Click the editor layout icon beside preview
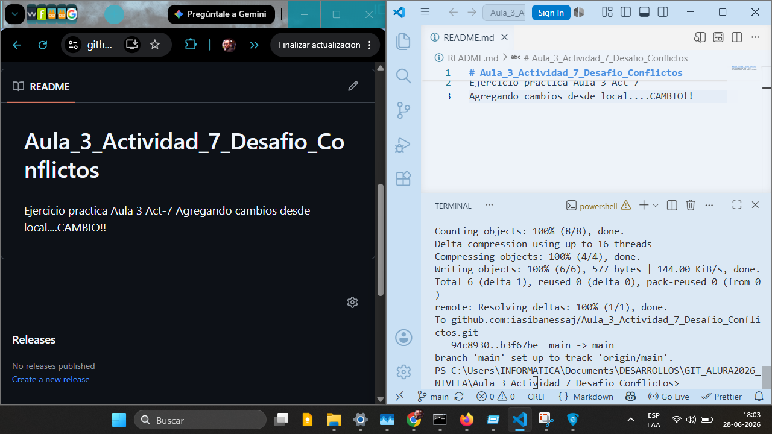Image resolution: width=772 pixels, height=434 pixels. [x=718, y=37]
